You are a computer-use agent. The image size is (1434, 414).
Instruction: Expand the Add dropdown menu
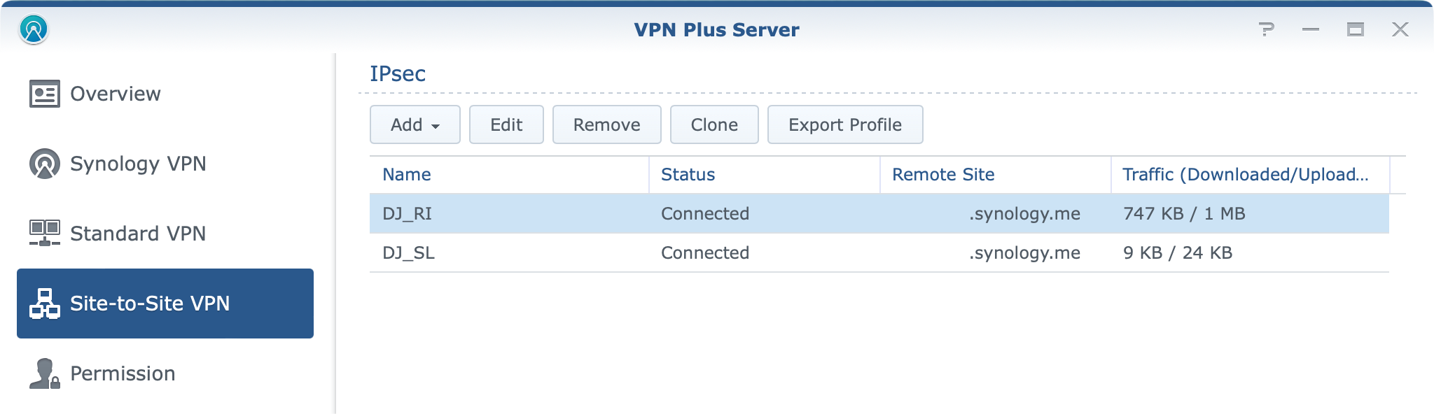(415, 124)
